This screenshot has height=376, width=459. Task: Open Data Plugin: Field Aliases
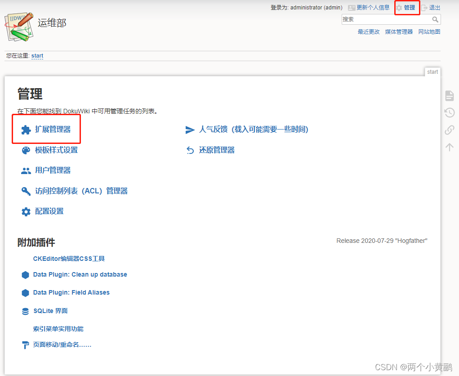pyautogui.click(x=71, y=292)
